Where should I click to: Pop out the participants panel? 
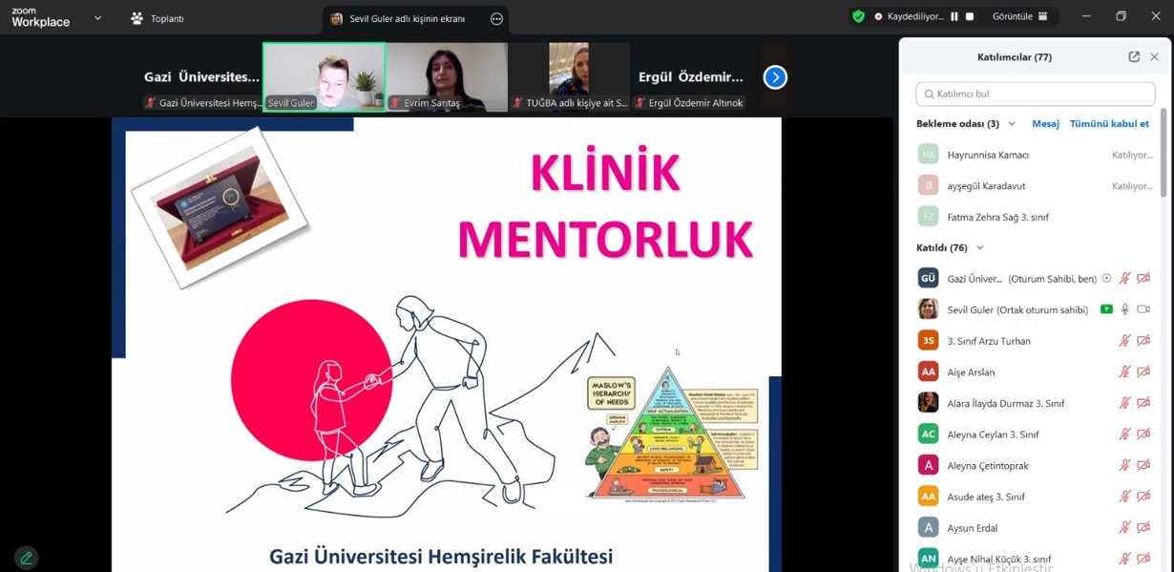[1134, 57]
